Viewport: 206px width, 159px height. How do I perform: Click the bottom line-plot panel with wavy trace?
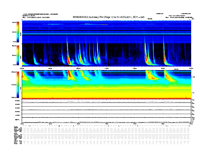point(107,120)
